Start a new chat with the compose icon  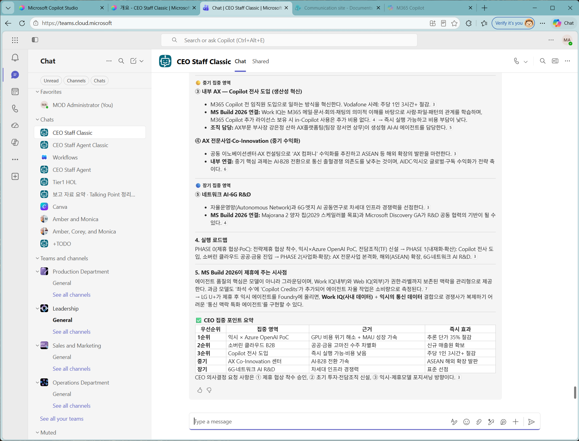(x=133, y=61)
